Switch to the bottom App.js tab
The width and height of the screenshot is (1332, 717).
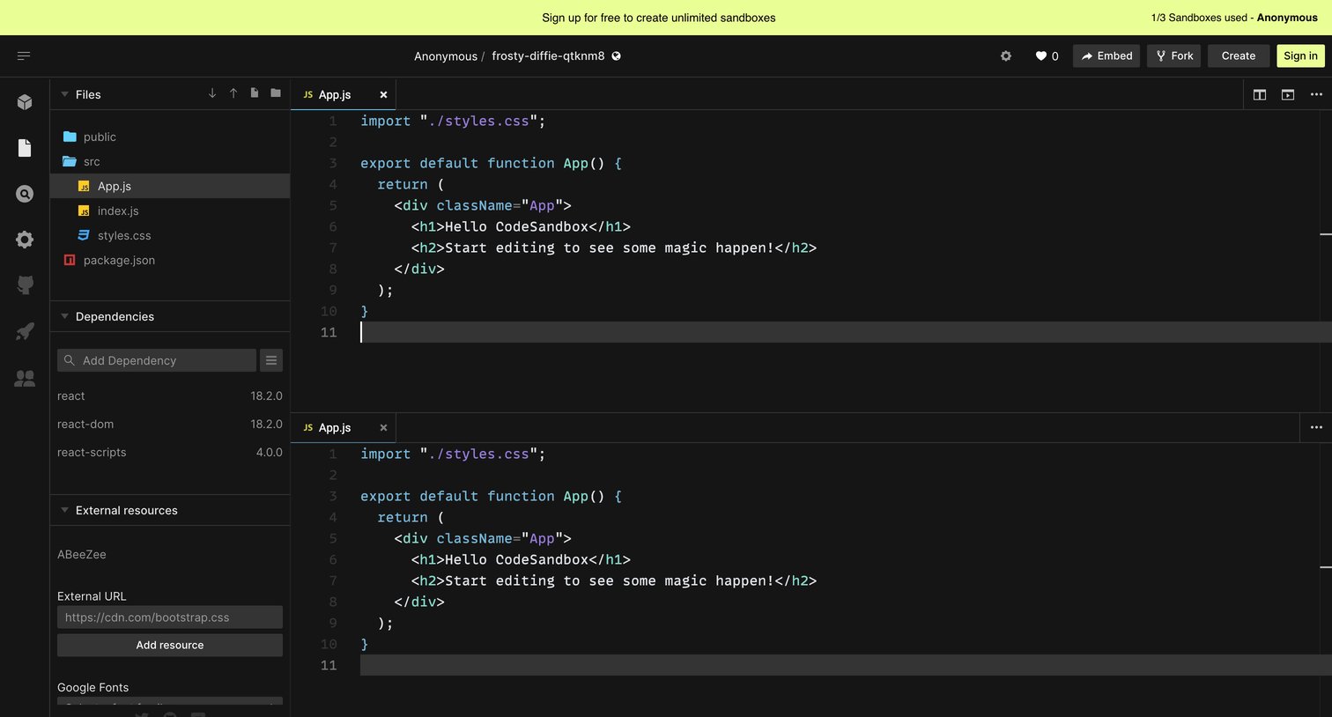[x=343, y=427]
